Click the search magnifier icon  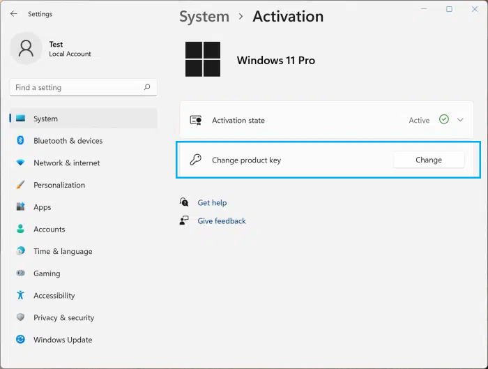[147, 87]
